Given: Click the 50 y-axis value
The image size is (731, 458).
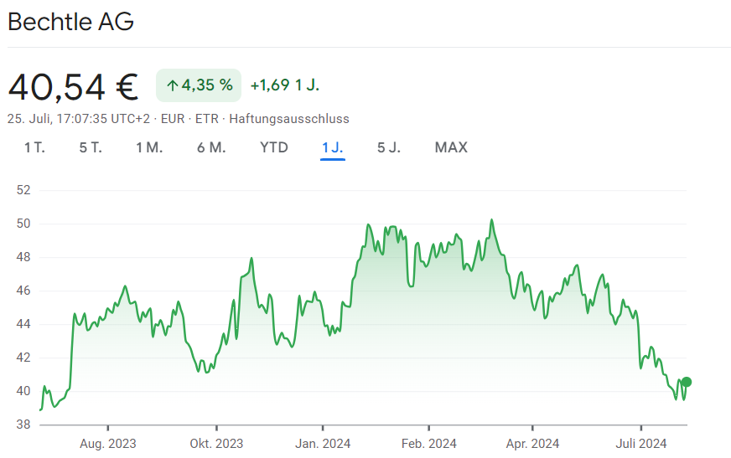Looking at the screenshot, I should click(23, 224).
